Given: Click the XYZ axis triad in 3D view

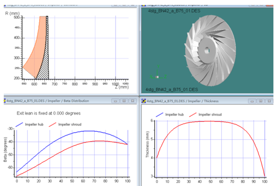Looking at the screenshot, I should [x=158, y=73].
